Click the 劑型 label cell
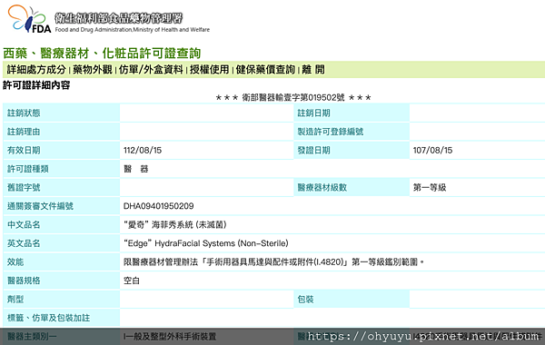The height and width of the screenshot is (345, 545). coord(61,299)
